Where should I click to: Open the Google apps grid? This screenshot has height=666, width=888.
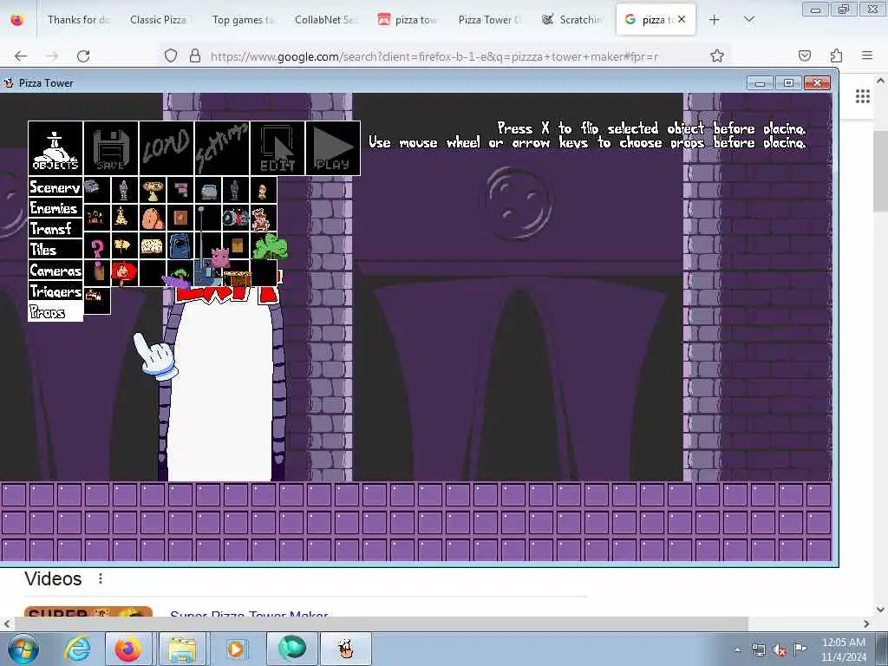(x=863, y=97)
